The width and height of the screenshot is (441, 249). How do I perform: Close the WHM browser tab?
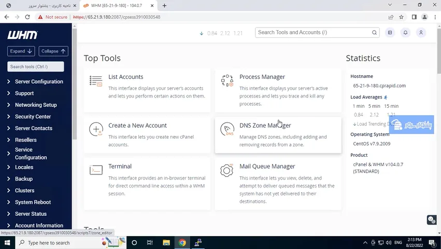(x=152, y=6)
